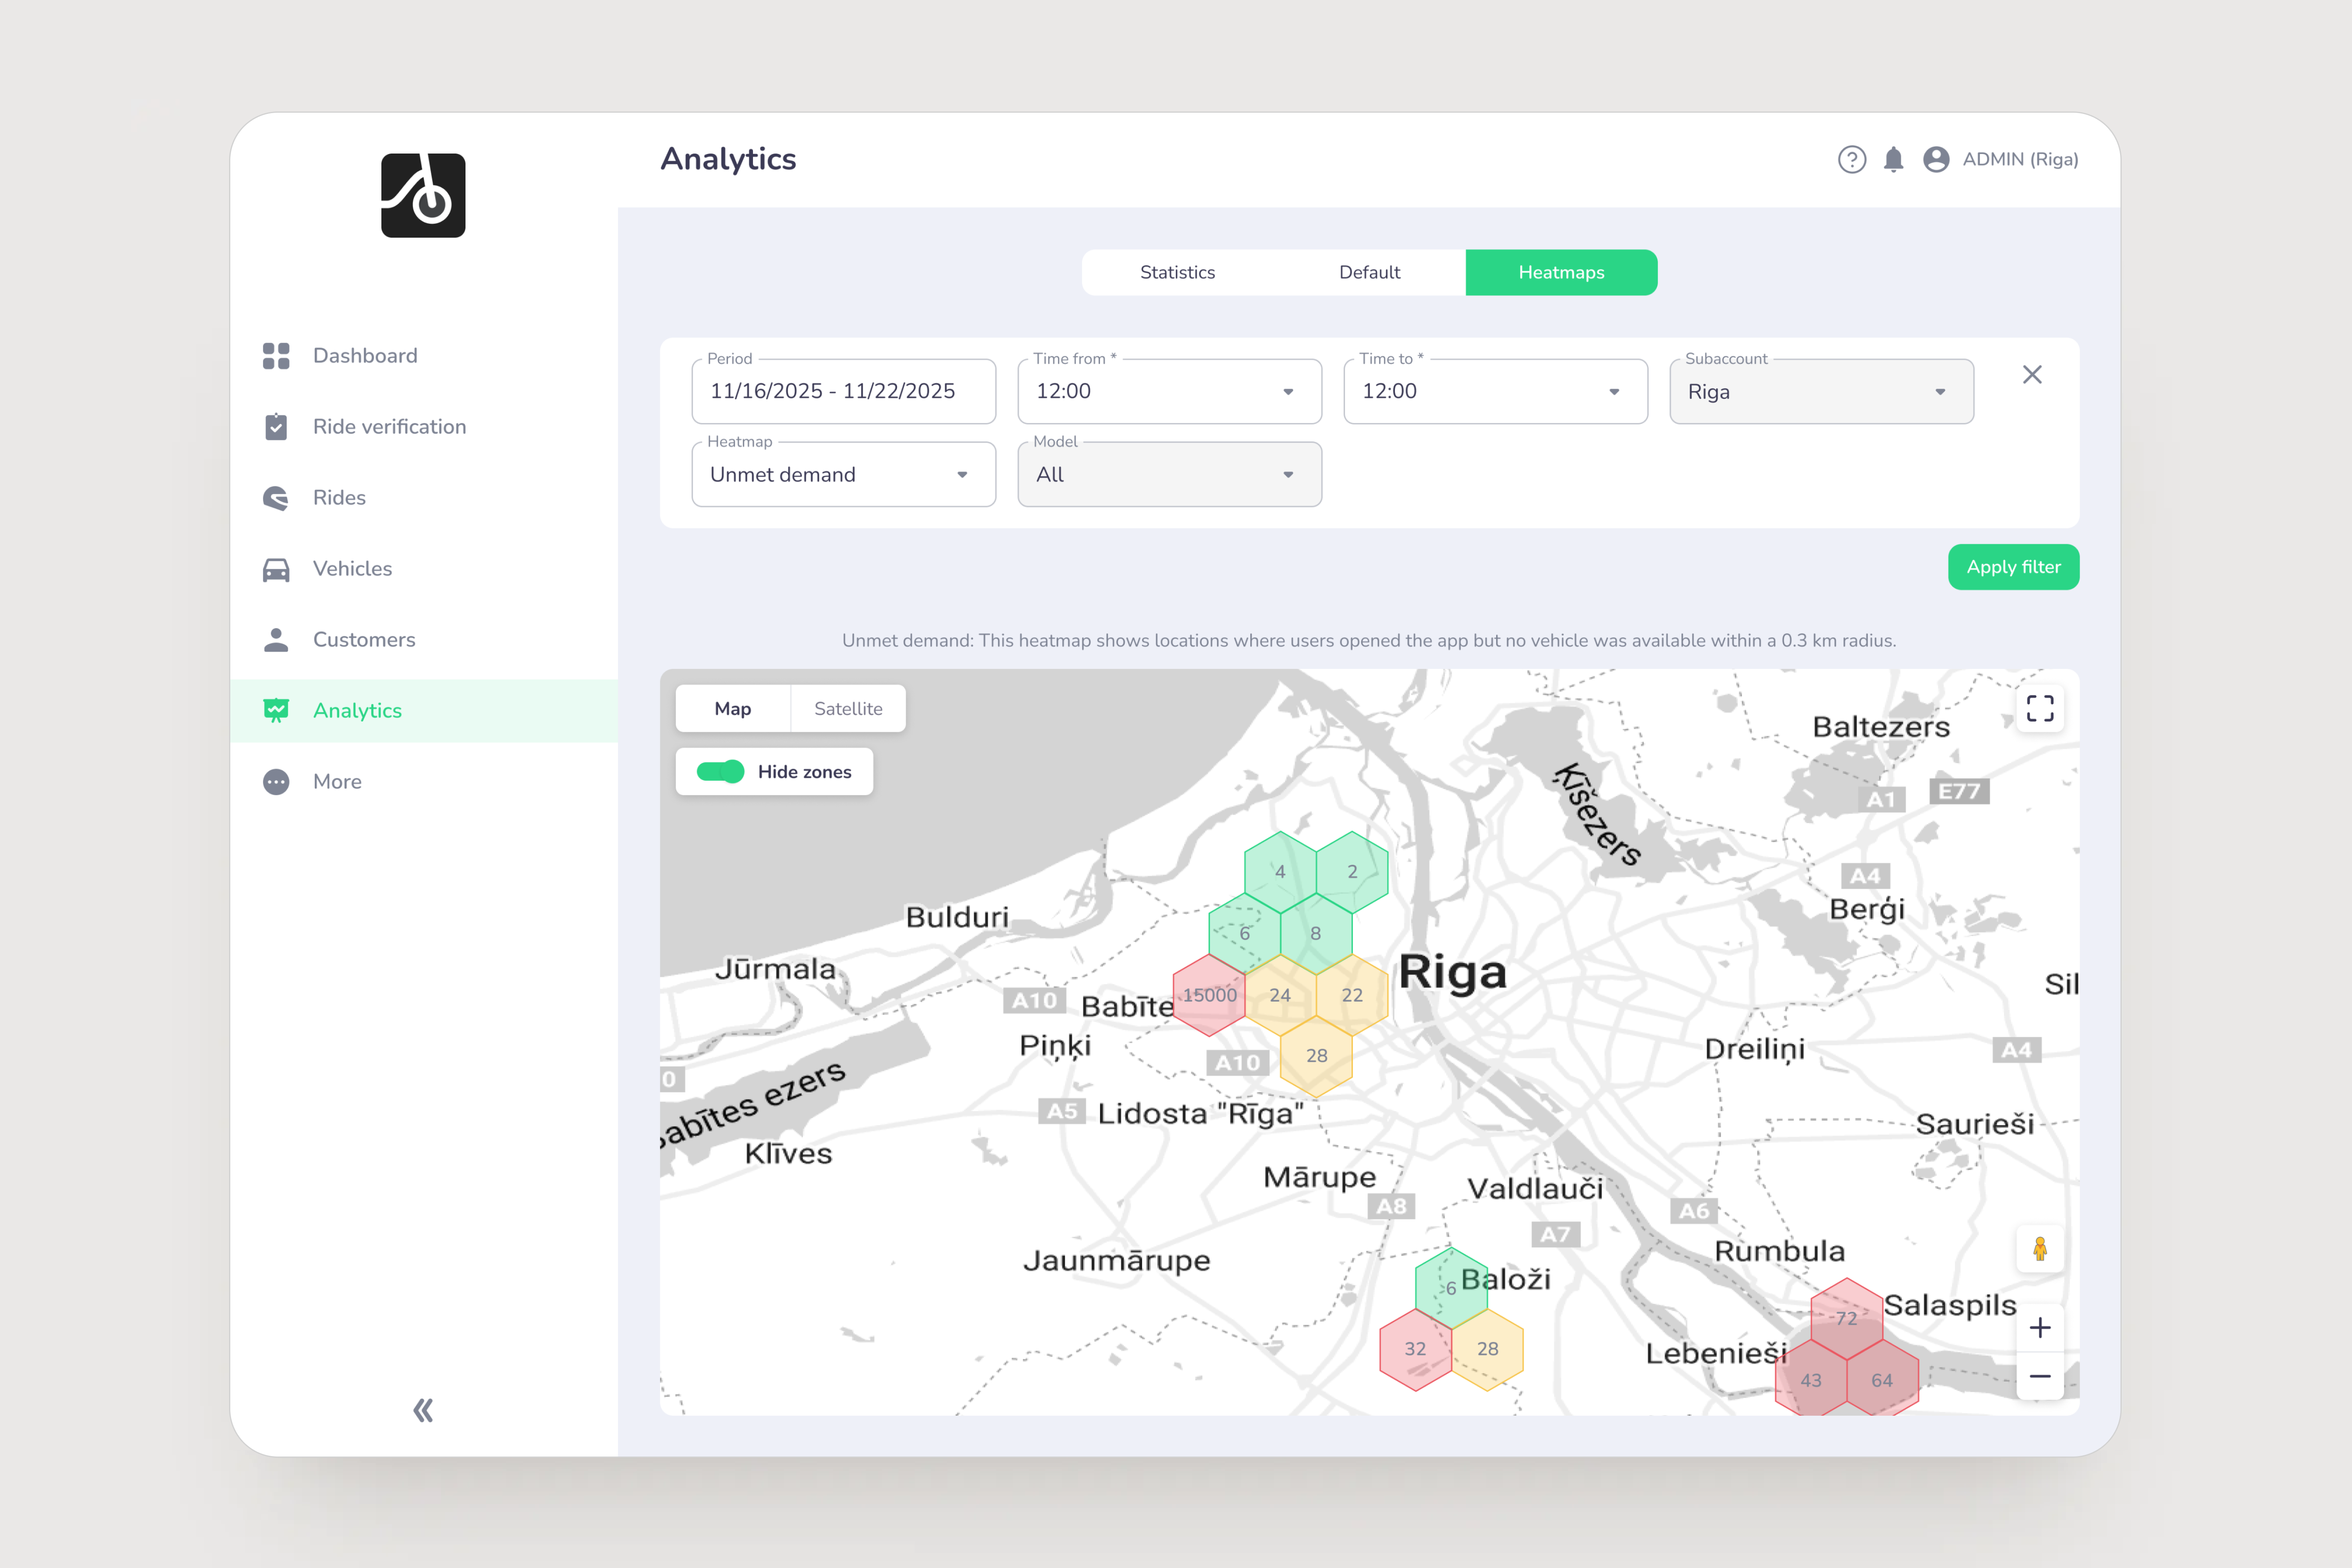This screenshot has height=1568, width=2352.
Task: Click the red 15000 hexagon
Action: click(1209, 995)
